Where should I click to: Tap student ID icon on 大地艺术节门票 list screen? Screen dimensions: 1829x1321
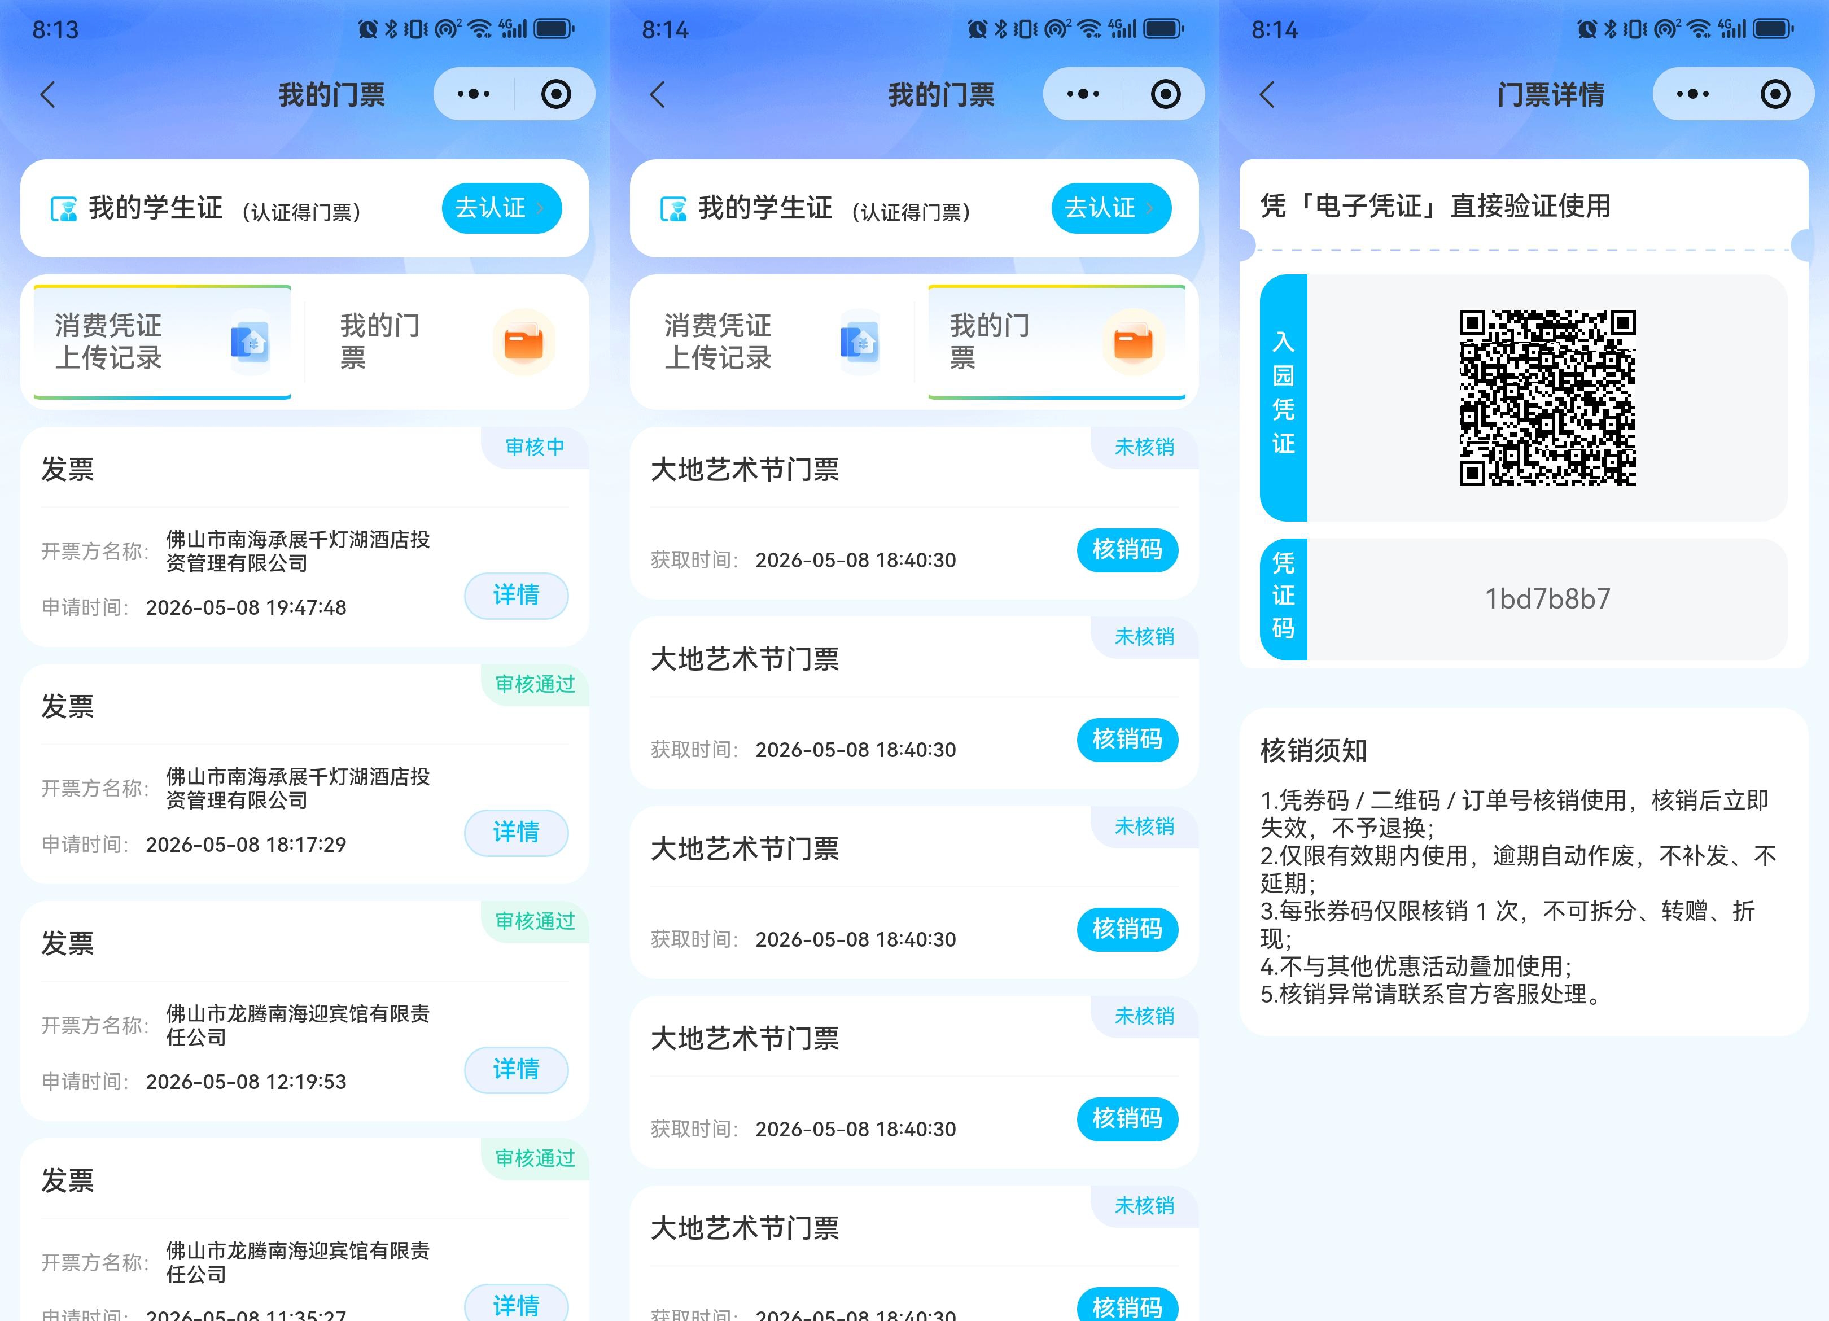[673, 209]
